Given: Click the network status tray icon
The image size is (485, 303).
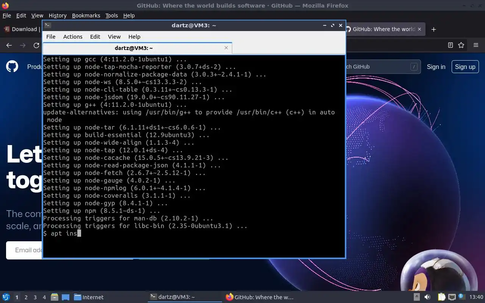Looking at the screenshot, I should [x=452, y=297].
